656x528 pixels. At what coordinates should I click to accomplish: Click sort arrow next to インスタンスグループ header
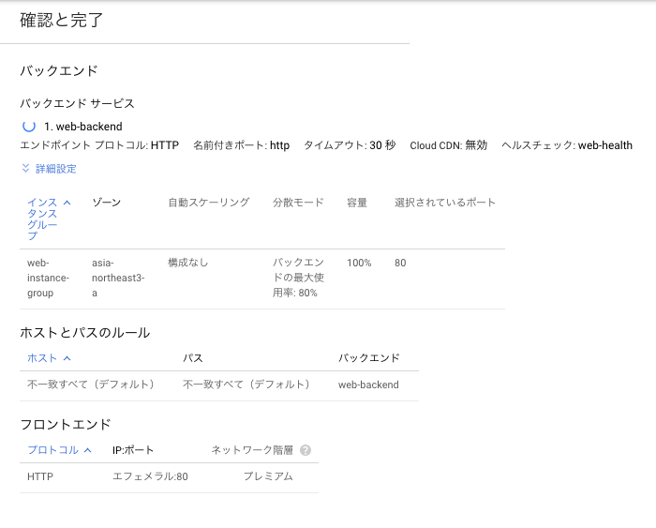(x=67, y=203)
